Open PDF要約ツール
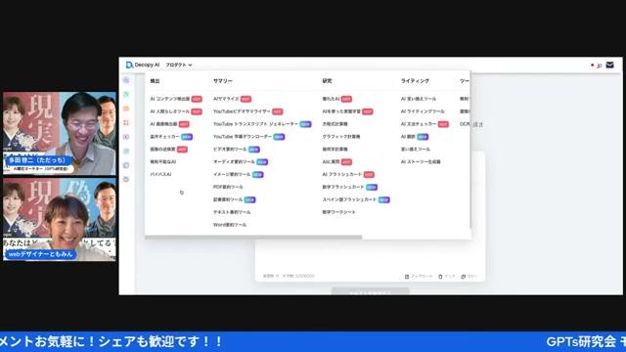Viewport: 626px width, 352px height. tap(228, 187)
